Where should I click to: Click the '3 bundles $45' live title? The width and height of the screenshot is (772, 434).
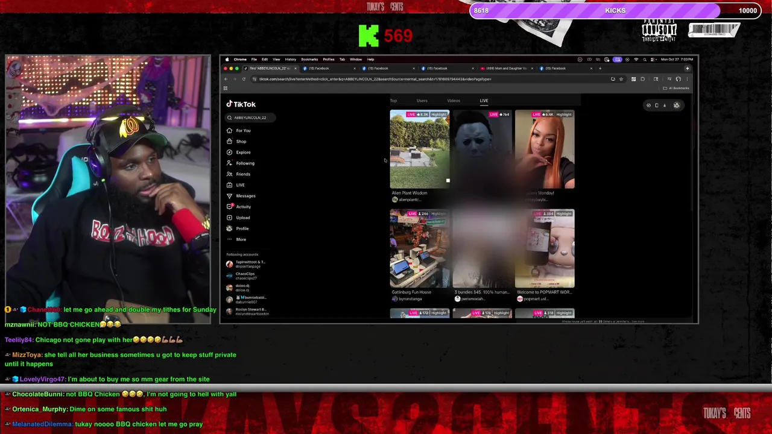pos(482,292)
